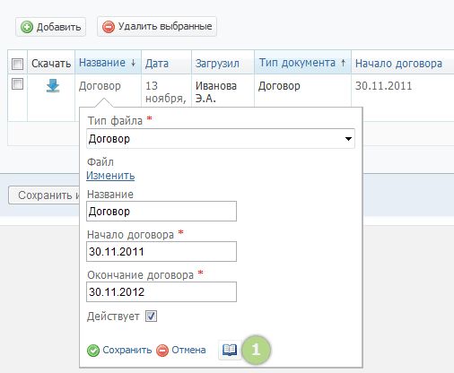Toggle the select-all header checkbox
Screen dimensions: 454x373
17,64
